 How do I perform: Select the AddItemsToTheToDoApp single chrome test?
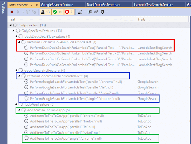[x=98, y=138]
